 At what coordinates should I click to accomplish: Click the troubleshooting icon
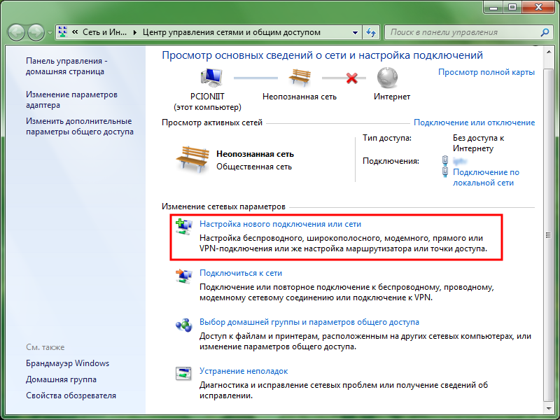(184, 374)
